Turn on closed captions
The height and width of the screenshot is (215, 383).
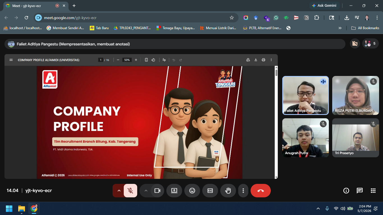tap(210, 191)
